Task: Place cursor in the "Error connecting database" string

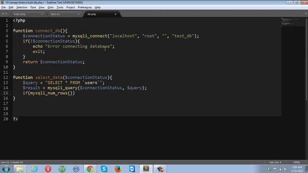Action: pos(78,47)
